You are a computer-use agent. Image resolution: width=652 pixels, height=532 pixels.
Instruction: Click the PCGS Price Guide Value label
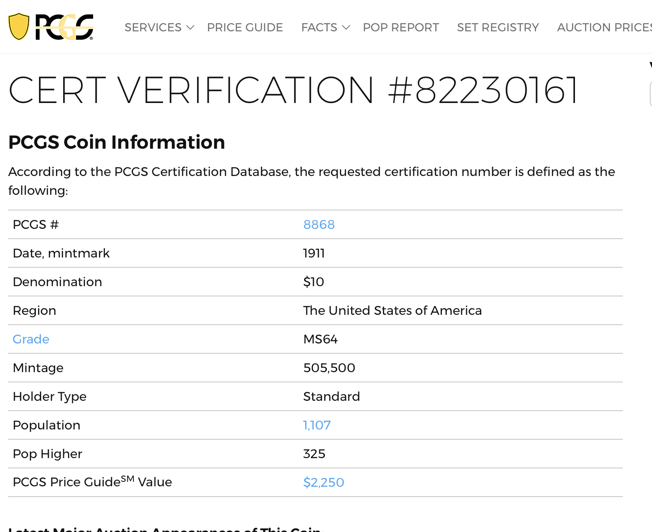click(92, 481)
